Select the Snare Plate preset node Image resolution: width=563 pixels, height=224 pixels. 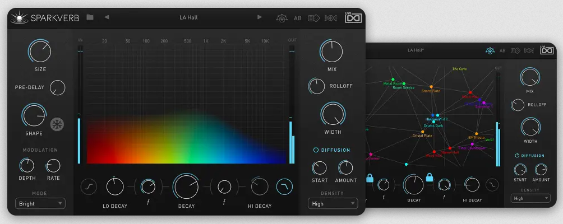[431, 87]
